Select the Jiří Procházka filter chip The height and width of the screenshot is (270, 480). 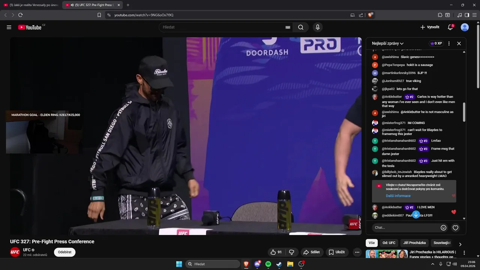pyautogui.click(x=414, y=243)
